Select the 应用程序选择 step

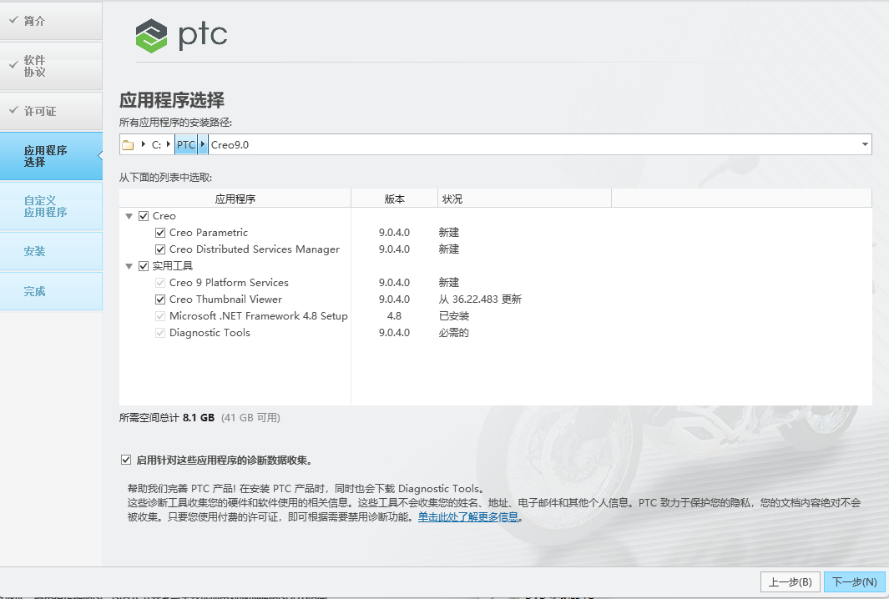pyautogui.click(x=51, y=156)
